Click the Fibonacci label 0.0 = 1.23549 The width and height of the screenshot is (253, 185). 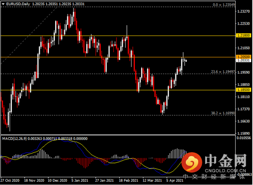pos(224,5)
